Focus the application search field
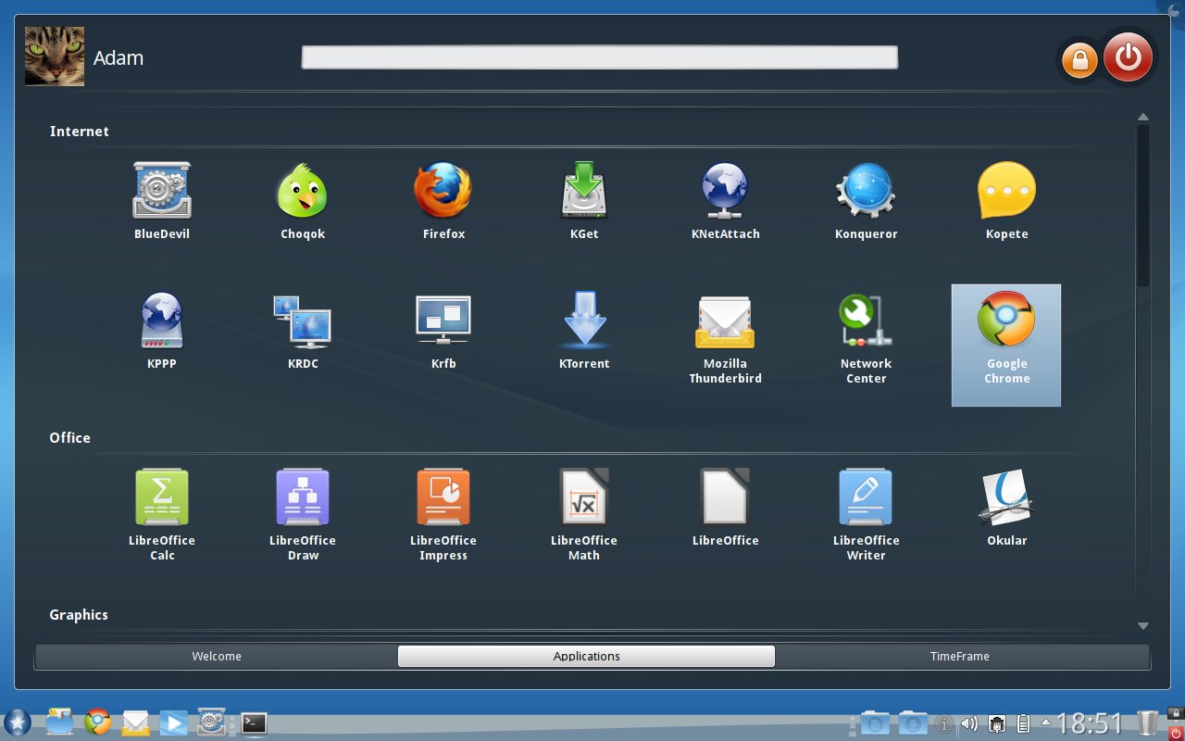 pos(599,57)
